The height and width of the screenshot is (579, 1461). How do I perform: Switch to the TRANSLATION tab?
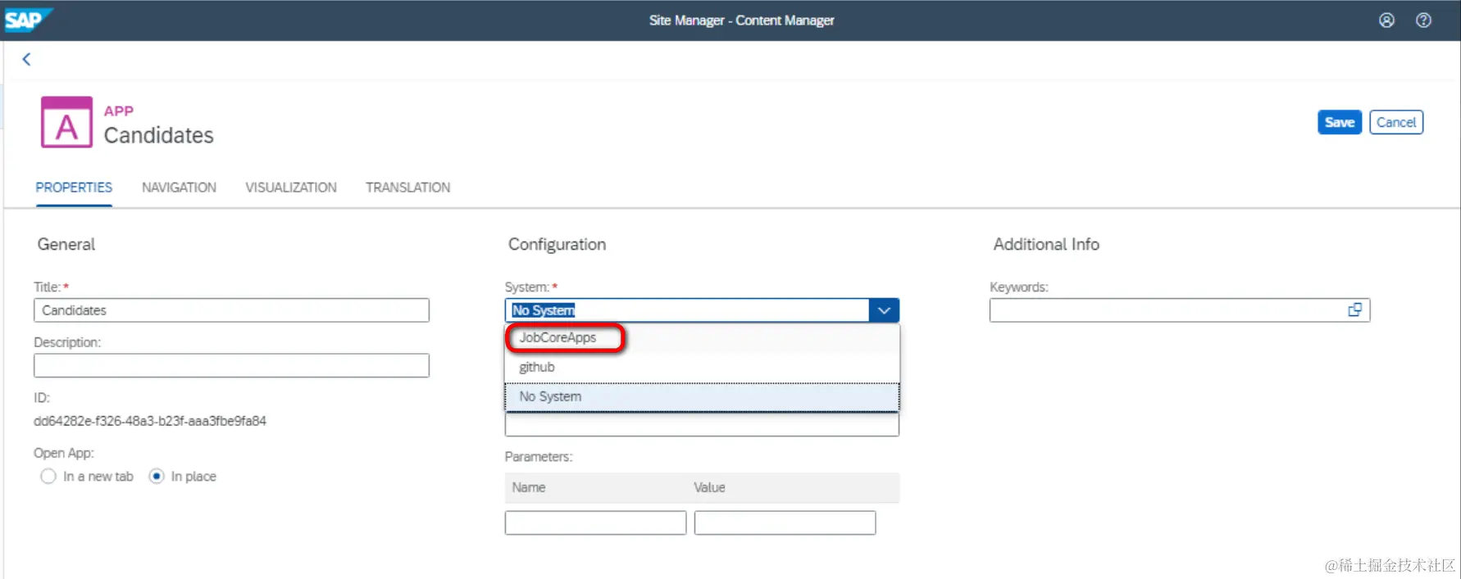point(407,188)
